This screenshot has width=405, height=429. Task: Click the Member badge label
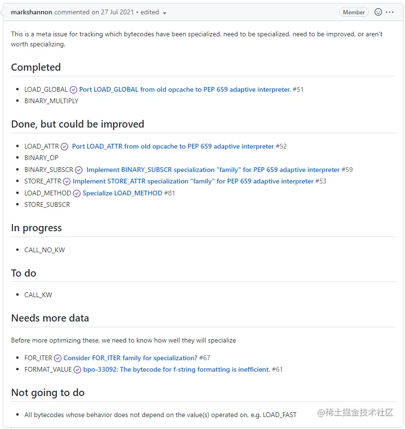click(353, 12)
